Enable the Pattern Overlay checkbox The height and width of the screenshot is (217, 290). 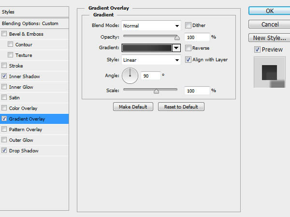coord(4,129)
